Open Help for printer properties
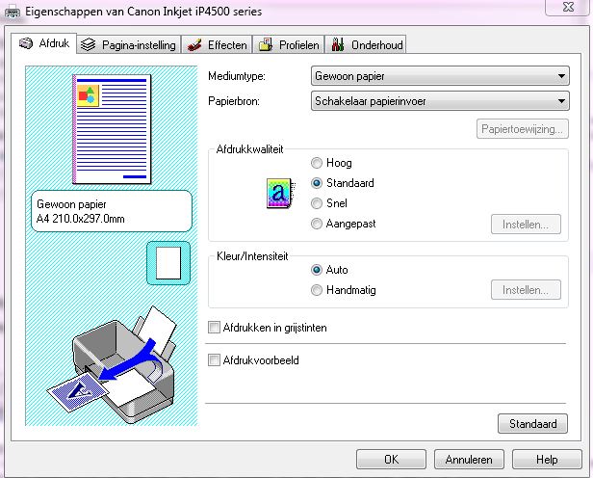 coord(547,459)
